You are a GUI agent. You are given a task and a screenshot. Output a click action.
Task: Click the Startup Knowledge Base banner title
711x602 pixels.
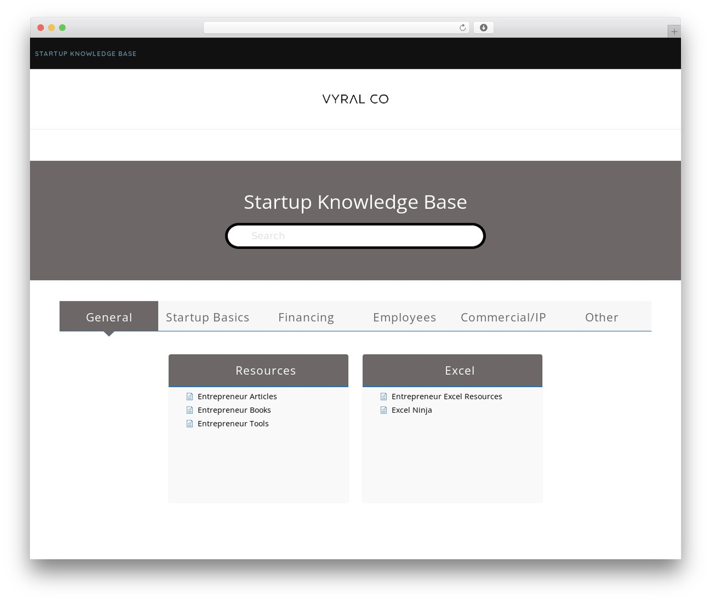coord(355,202)
